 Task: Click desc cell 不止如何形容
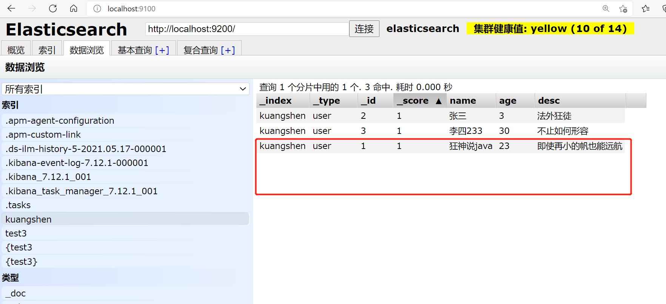pyautogui.click(x=563, y=131)
